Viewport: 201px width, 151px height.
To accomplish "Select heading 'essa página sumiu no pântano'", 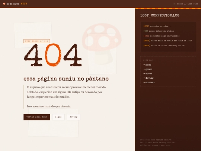I will coord(66,79).
